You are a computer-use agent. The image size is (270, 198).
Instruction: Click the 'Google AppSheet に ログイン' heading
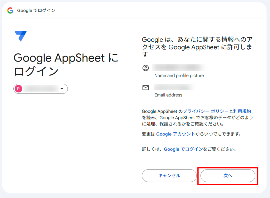click(66, 64)
